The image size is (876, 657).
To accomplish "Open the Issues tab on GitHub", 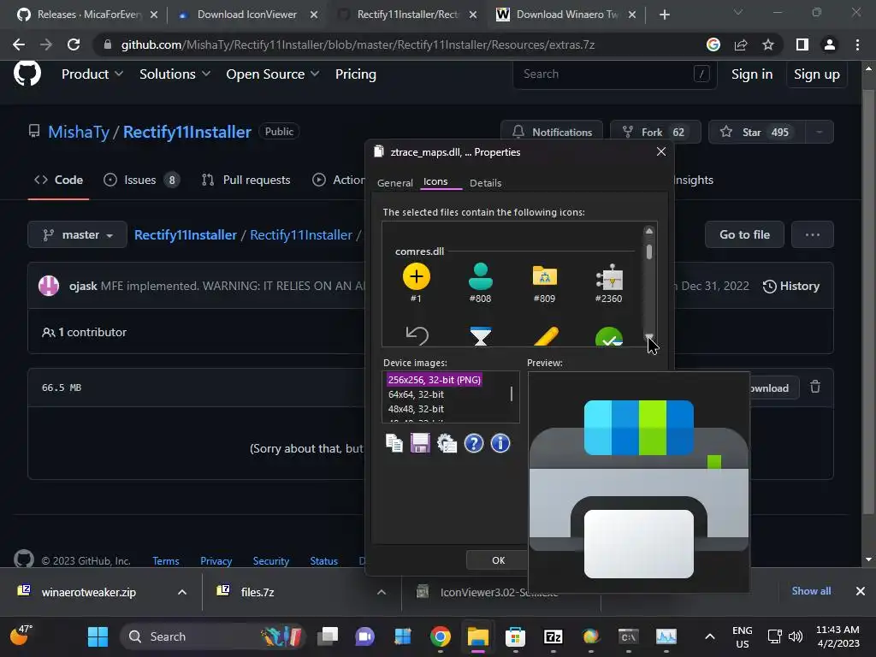I will 141,180.
